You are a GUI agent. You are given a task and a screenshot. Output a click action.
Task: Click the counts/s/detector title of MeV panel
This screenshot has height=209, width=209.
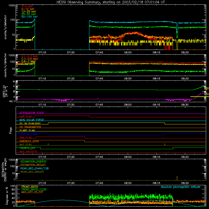5,65
